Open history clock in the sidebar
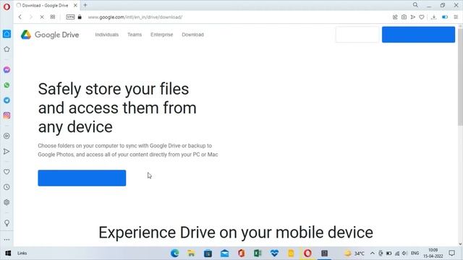Image resolution: width=463 pixels, height=260 pixels. [x=7, y=187]
